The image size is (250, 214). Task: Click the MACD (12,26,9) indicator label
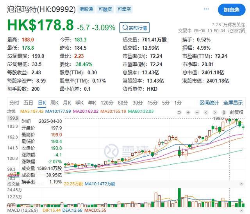coord(23,210)
